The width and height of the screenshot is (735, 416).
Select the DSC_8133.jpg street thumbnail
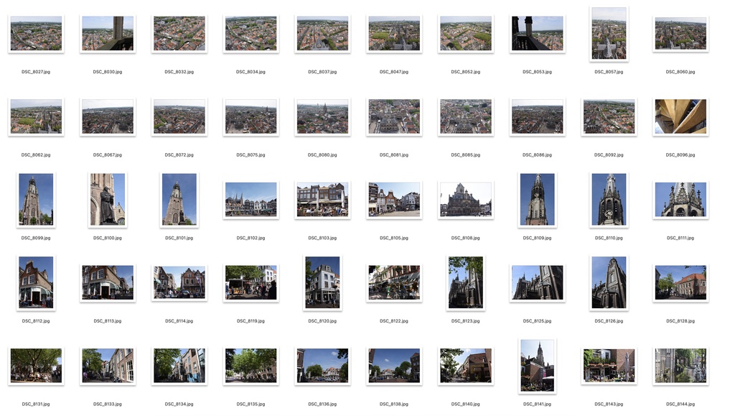108,366
